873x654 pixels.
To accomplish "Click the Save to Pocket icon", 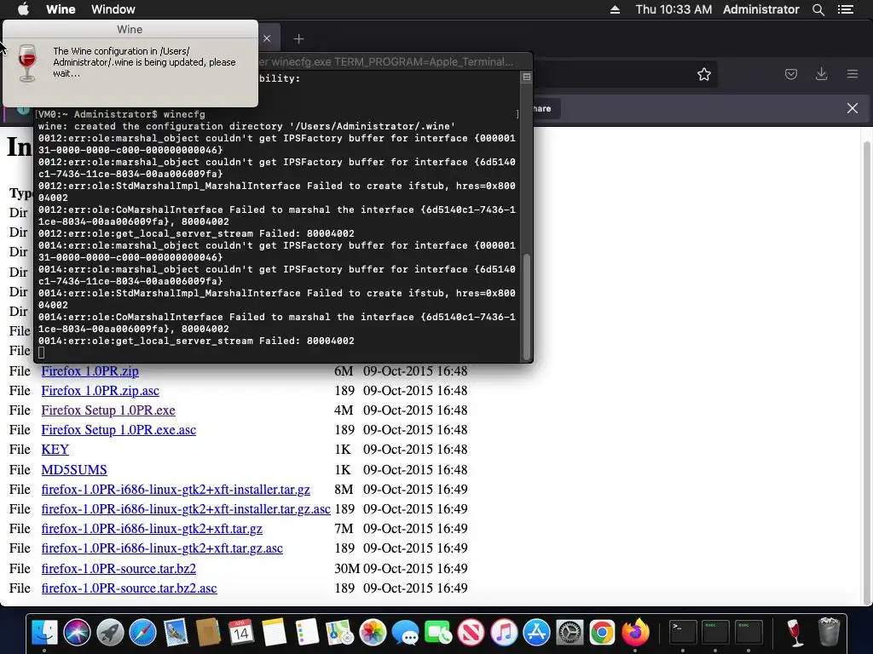I will [x=790, y=74].
